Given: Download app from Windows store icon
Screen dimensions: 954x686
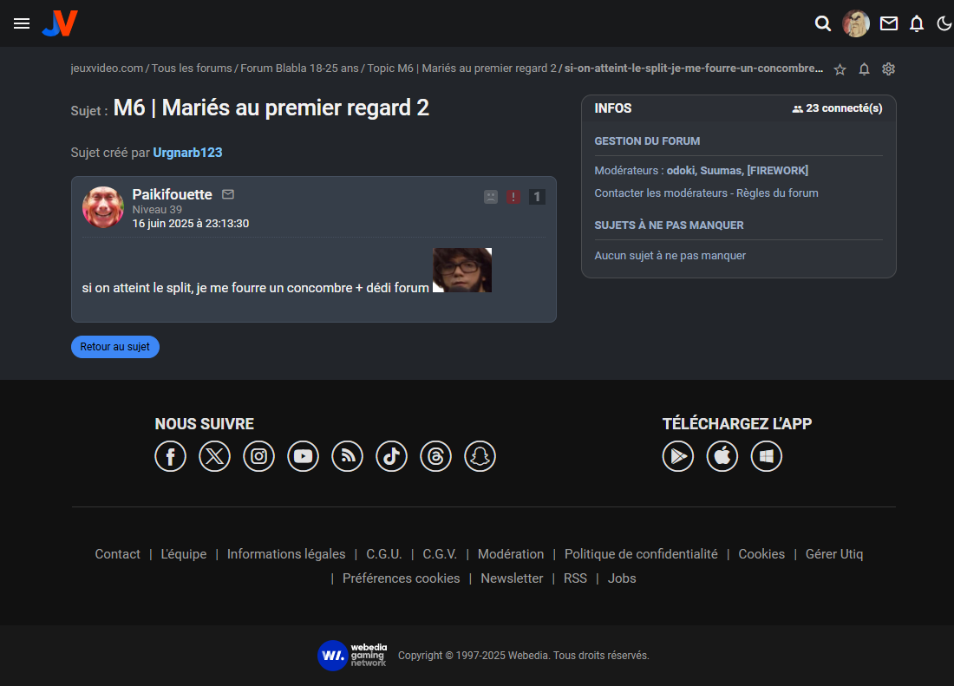Looking at the screenshot, I should tap(767, 456).
